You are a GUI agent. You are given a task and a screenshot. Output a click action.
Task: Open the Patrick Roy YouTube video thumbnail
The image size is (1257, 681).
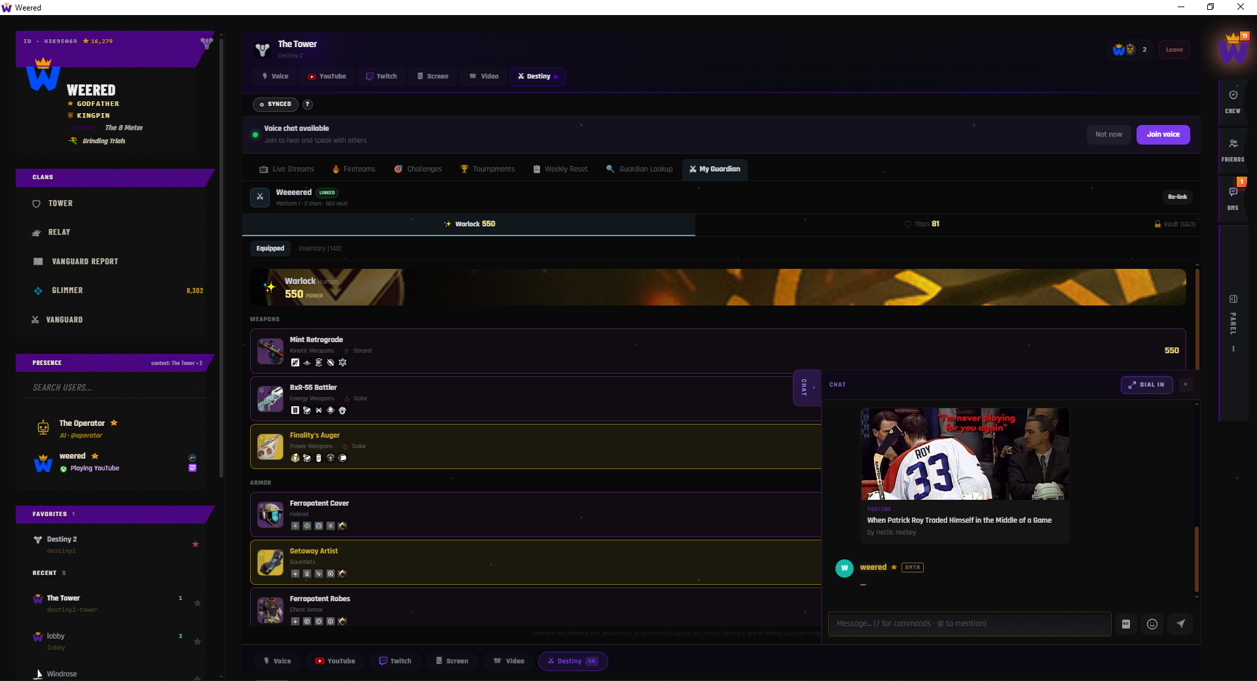pyautogui.click(x=965, y=454)
